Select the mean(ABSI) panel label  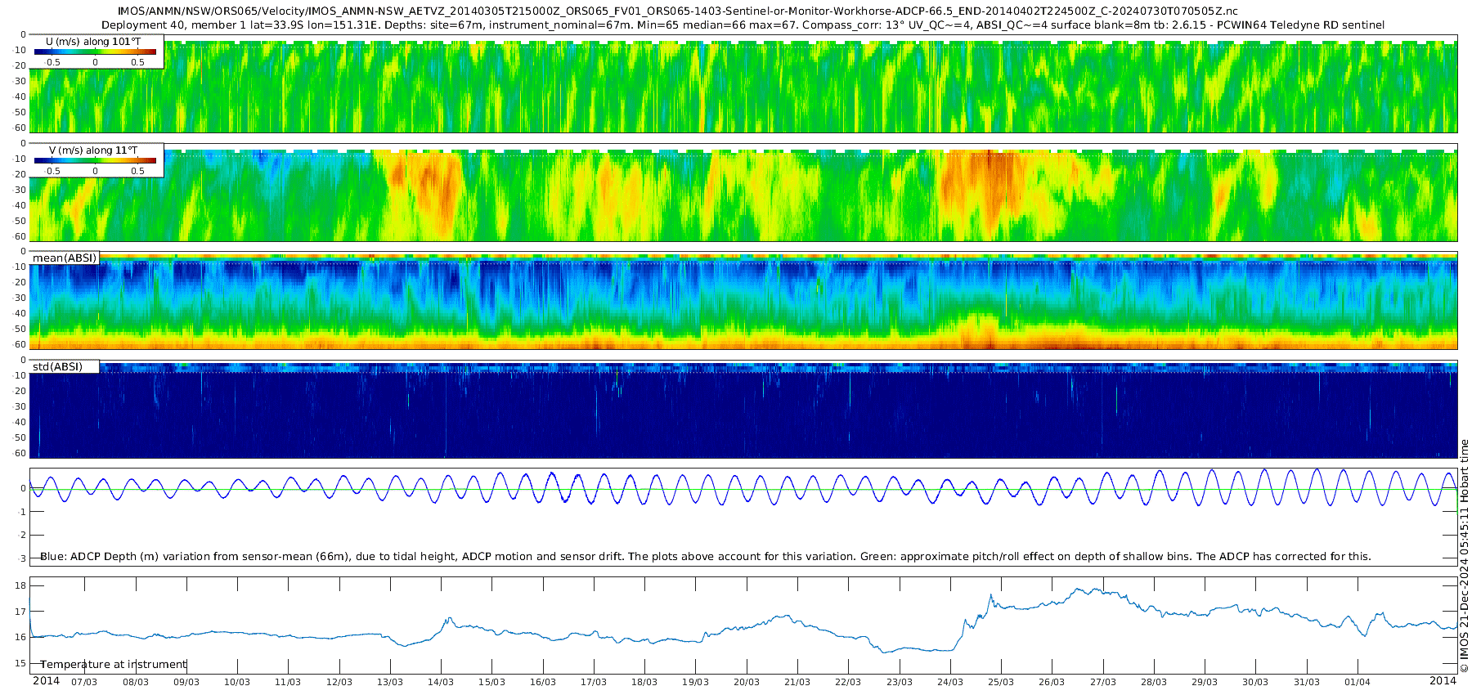click(x=65, y=258)
